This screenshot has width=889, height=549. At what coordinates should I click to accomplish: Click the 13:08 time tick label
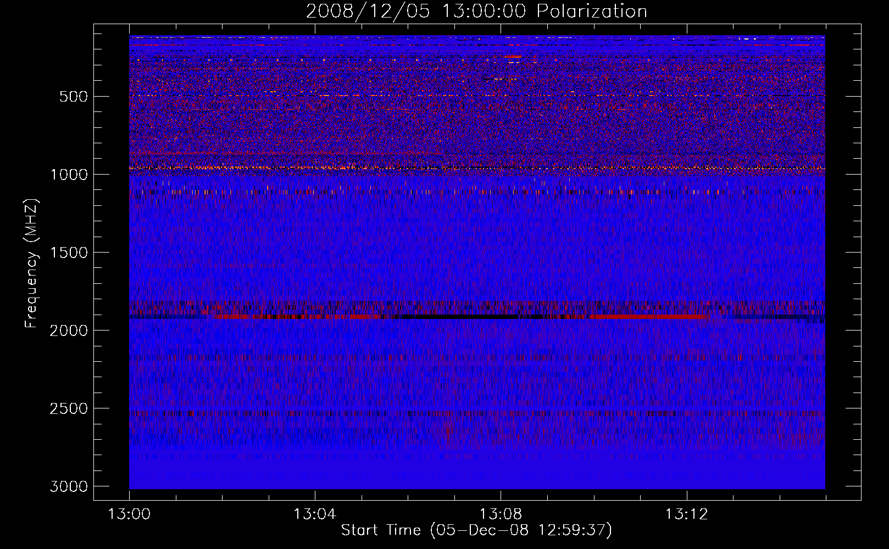tap(501, 514)
